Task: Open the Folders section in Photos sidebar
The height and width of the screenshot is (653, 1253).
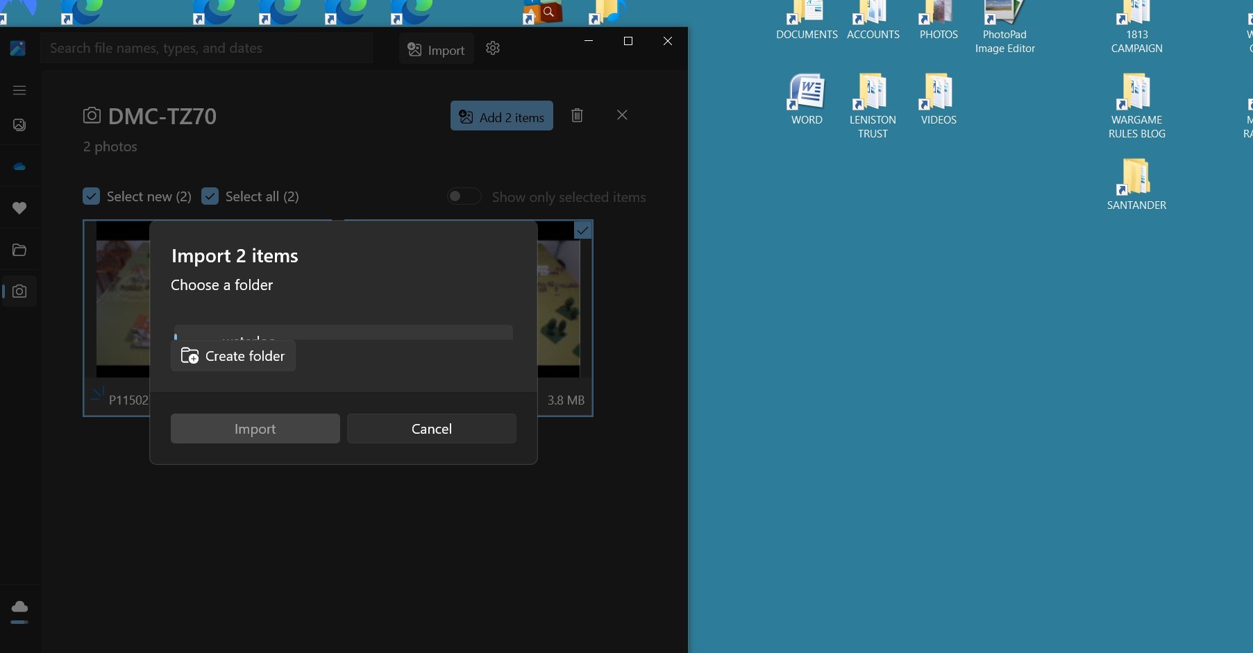Action: point(19,250)
